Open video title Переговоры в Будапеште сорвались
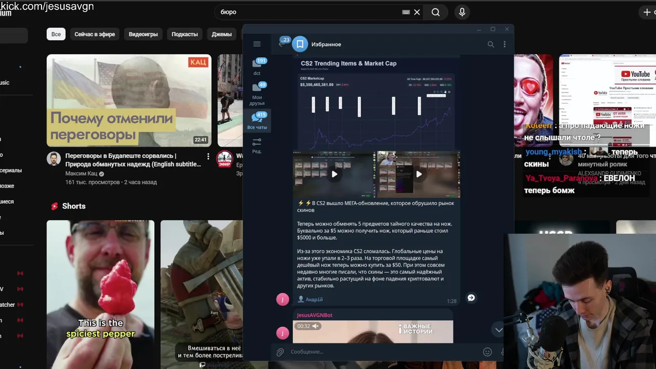 [x=133, y=160]
